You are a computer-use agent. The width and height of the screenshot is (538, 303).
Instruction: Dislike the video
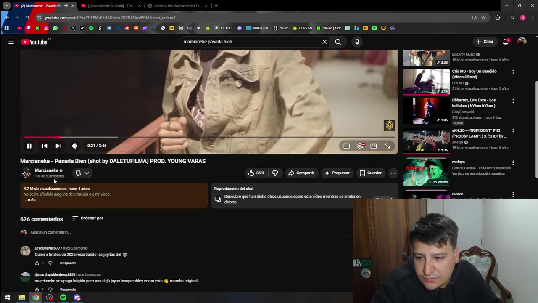pos(275,173)
